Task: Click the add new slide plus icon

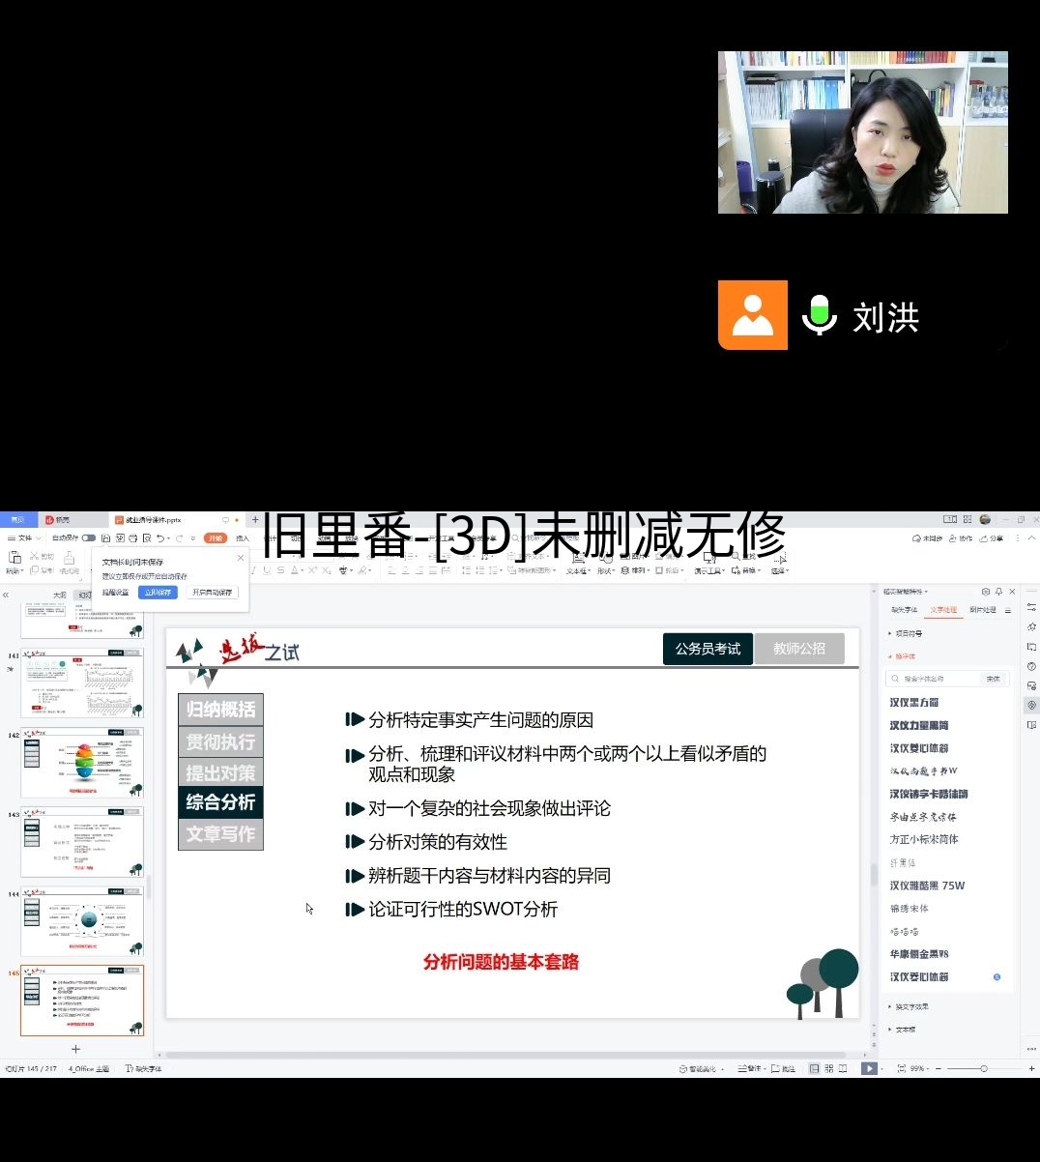Action: pyautogui.click(x=75, y=1049)
